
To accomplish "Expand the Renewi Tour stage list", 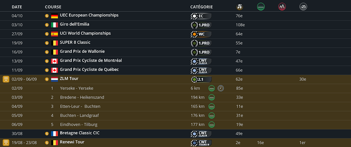I will pyautogui.click(x=6, y=142).
